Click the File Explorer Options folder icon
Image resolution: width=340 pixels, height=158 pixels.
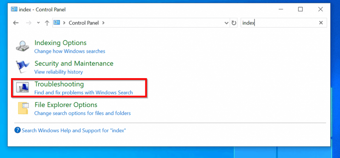[23, 108]
